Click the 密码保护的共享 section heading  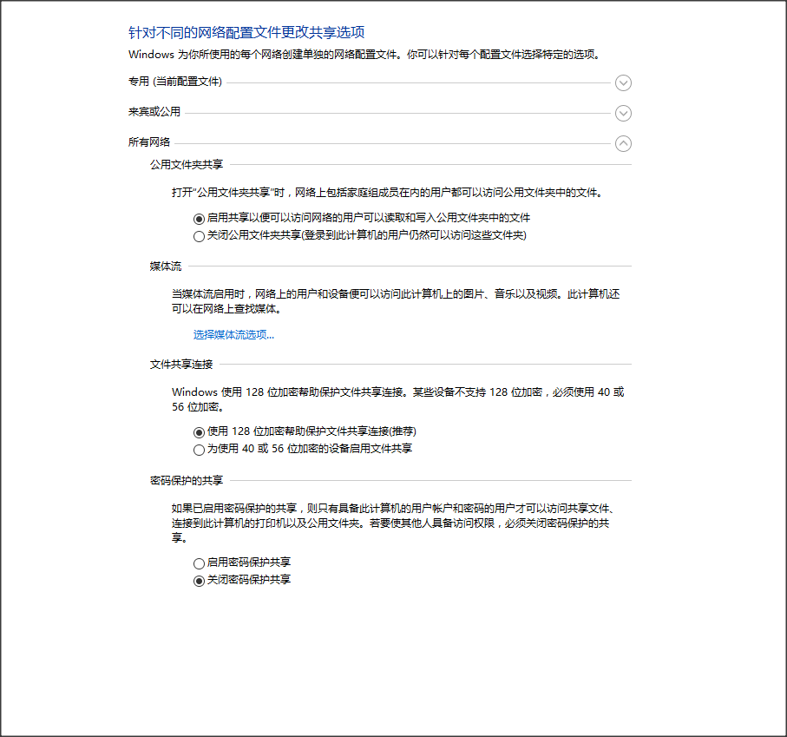(x=187, y=481)
